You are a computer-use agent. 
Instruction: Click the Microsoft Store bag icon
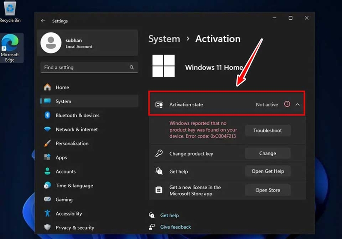pyautogui.click(x=159, y=190)
